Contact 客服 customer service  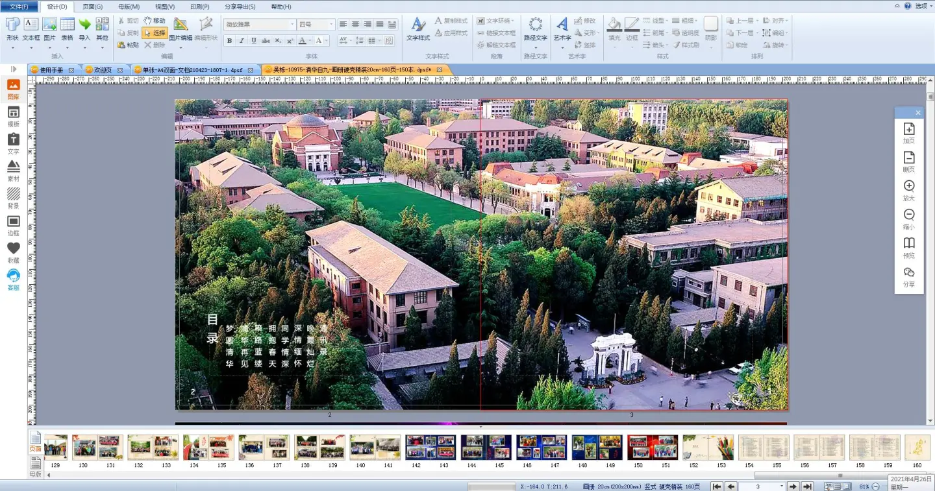pos(13,280)
